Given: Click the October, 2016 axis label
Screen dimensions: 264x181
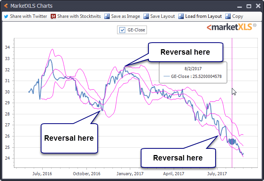Looking at the screenshot, I should 86,174.
